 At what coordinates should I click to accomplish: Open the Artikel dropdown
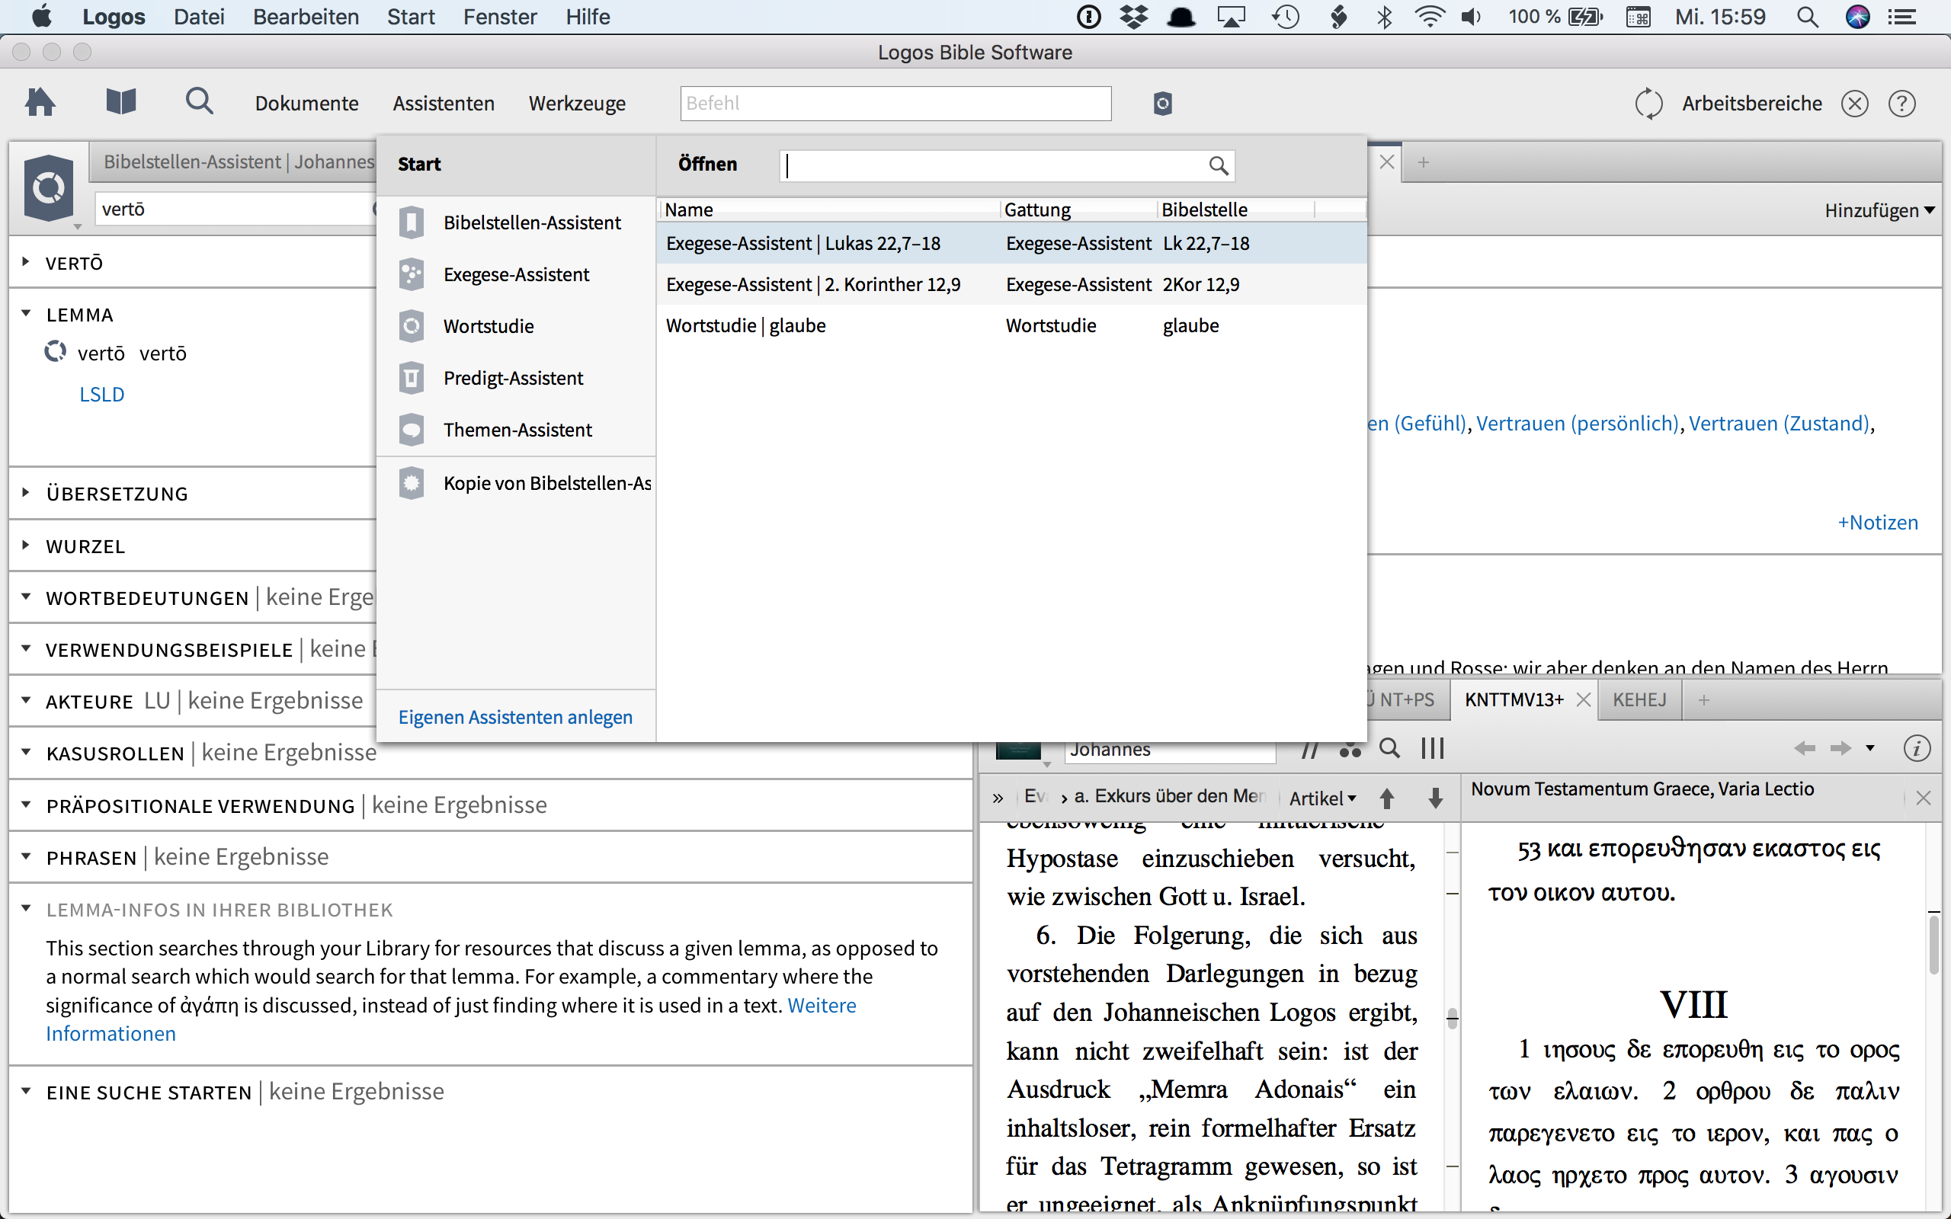click(x=1322, y=798)
